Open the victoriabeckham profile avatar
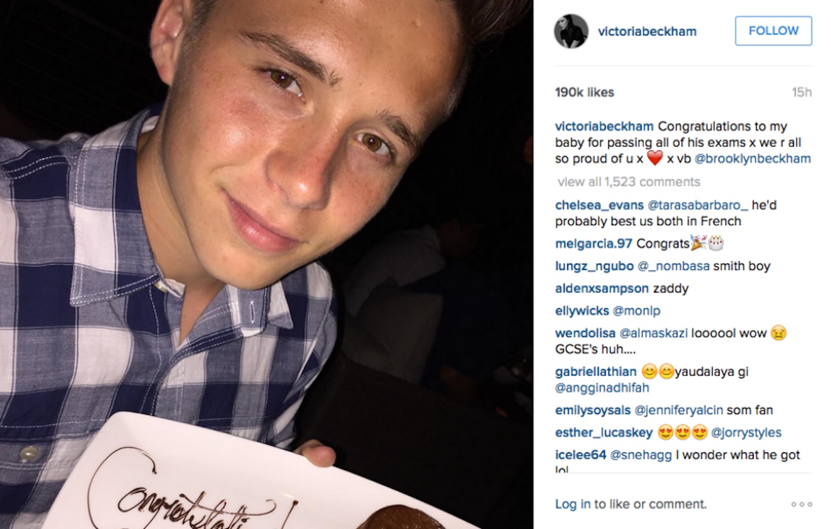 pos(571,31)
